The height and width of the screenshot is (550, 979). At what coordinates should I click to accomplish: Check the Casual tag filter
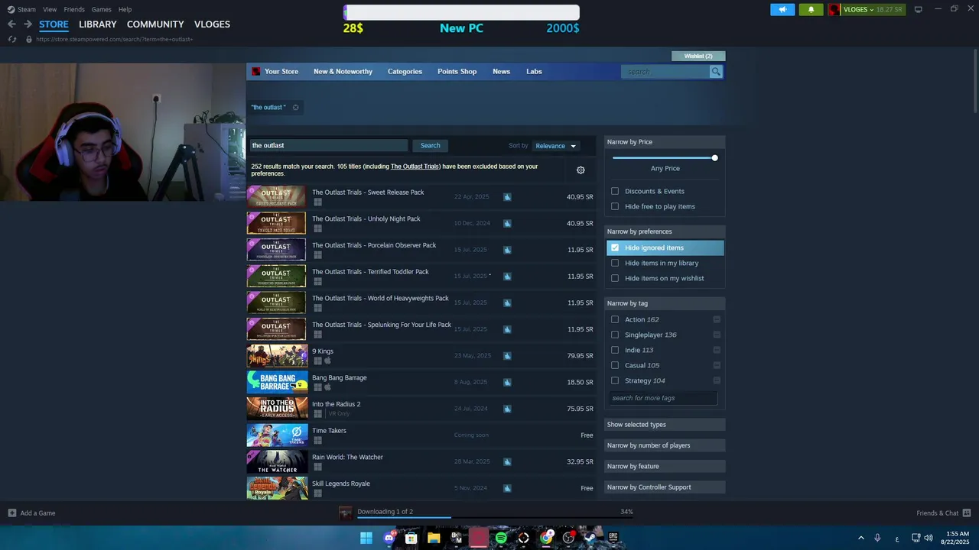[615, 365]
